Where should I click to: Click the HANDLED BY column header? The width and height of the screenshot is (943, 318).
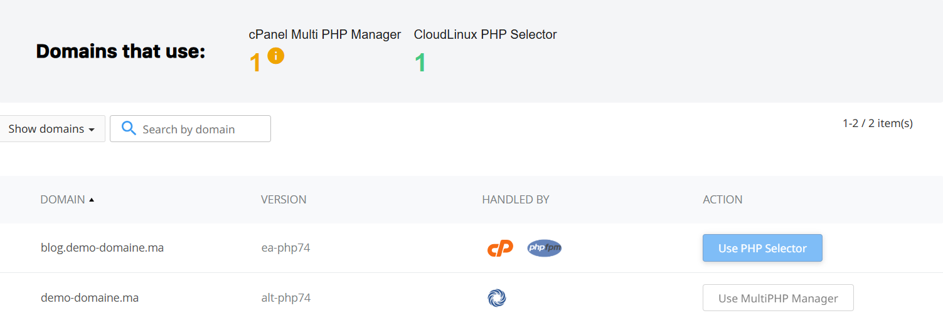(515, 200)
